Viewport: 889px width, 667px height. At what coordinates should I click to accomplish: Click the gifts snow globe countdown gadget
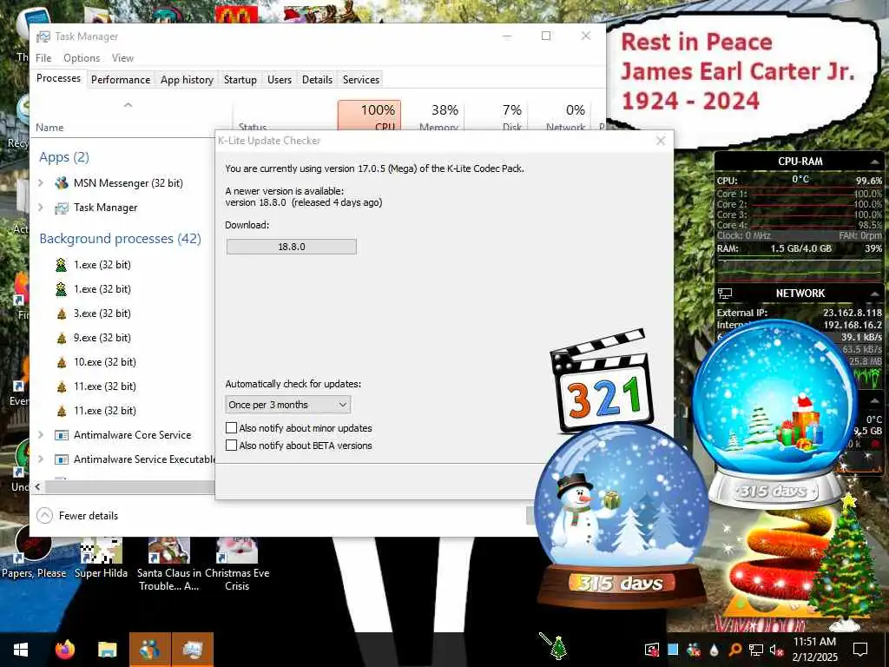775,413
